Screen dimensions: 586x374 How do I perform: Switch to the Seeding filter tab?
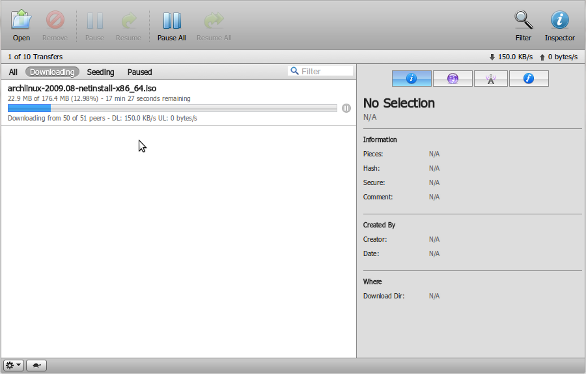tap(100, 72)
